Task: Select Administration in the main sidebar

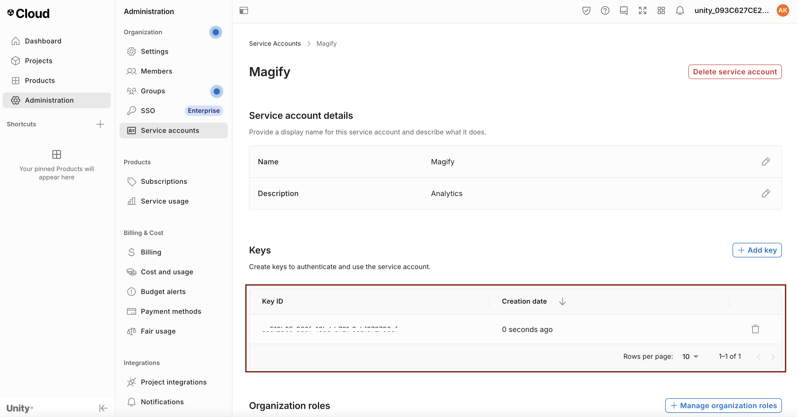Action: pos(56,100)
